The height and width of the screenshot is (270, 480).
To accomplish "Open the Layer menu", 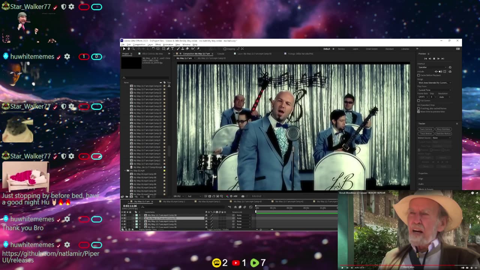I will tap(150, 45).
